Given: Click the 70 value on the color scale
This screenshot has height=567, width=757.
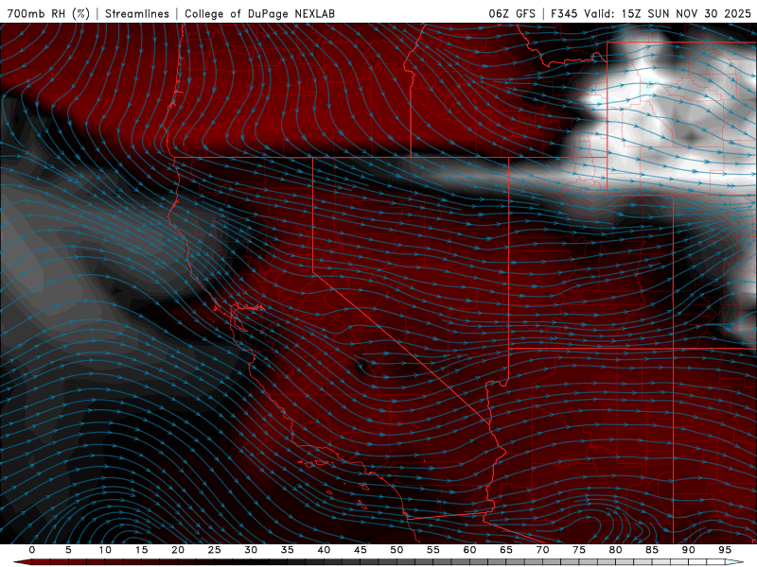Looking at the screenshot, I should tap(542, 550).
